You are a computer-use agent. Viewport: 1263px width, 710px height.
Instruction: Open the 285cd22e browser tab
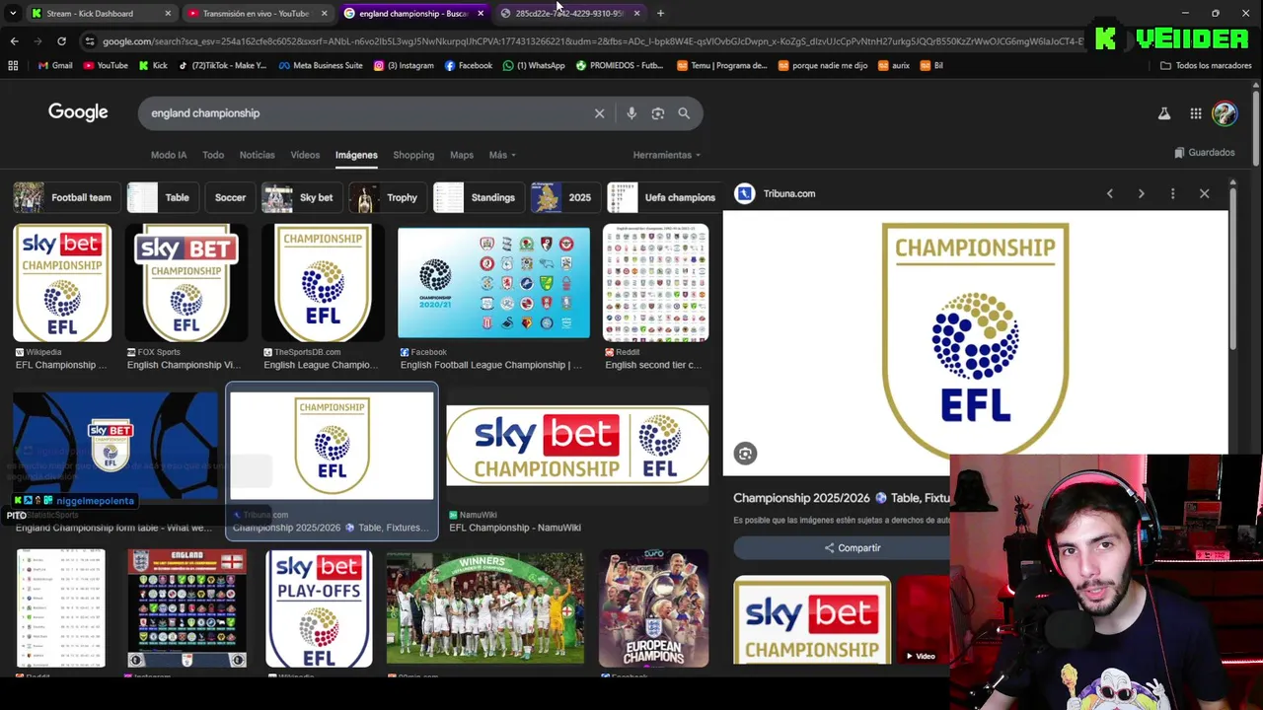coord(568,13)
